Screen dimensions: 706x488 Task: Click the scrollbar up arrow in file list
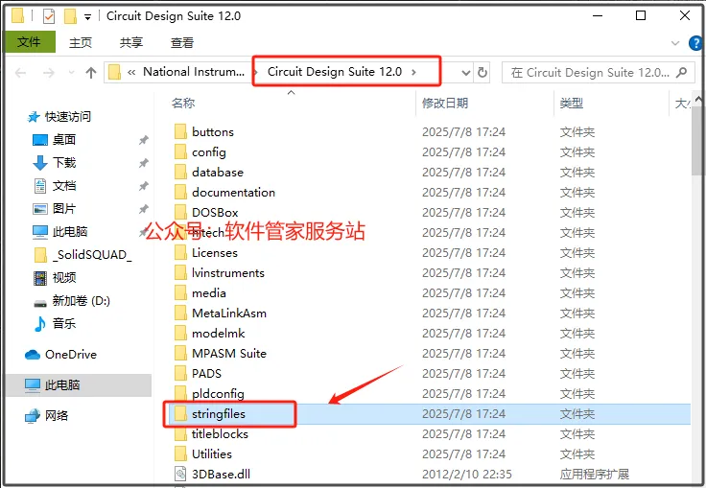point(697,99)
